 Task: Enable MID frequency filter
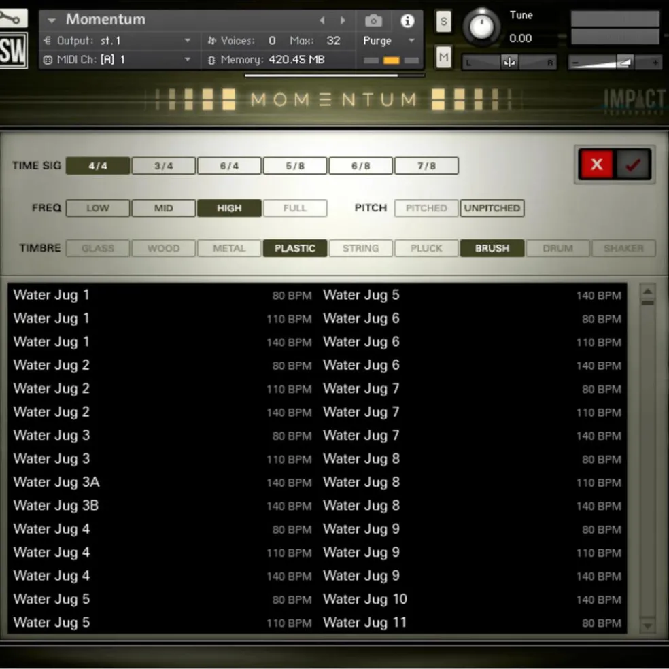[x=163, y=208]
